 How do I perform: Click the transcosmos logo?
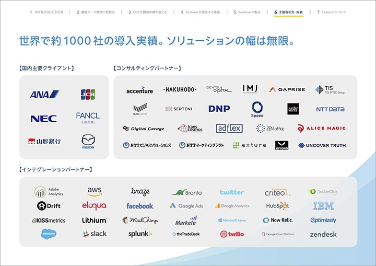click(190, 129)
